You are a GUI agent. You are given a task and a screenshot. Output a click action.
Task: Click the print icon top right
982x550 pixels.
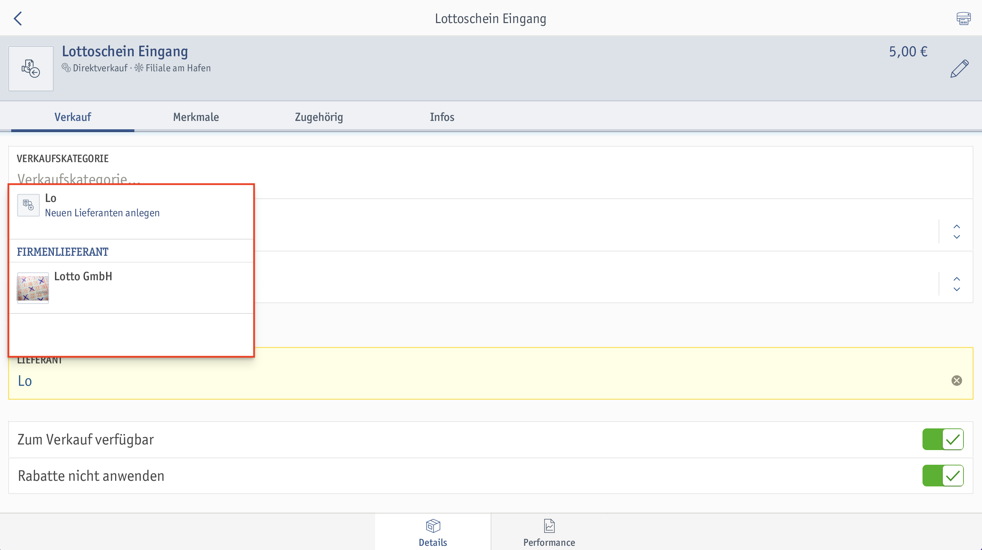point(964,18)
